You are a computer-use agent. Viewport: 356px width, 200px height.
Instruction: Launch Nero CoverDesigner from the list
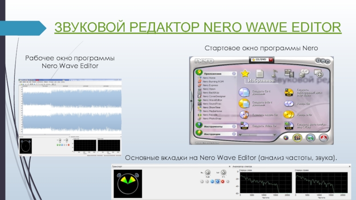(214, 96)
